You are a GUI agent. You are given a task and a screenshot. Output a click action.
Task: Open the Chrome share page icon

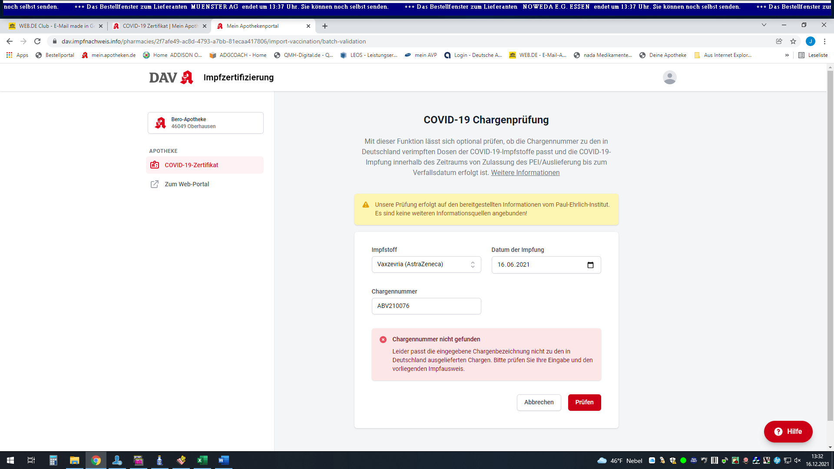pyautogui.click(x=779, y=41)
